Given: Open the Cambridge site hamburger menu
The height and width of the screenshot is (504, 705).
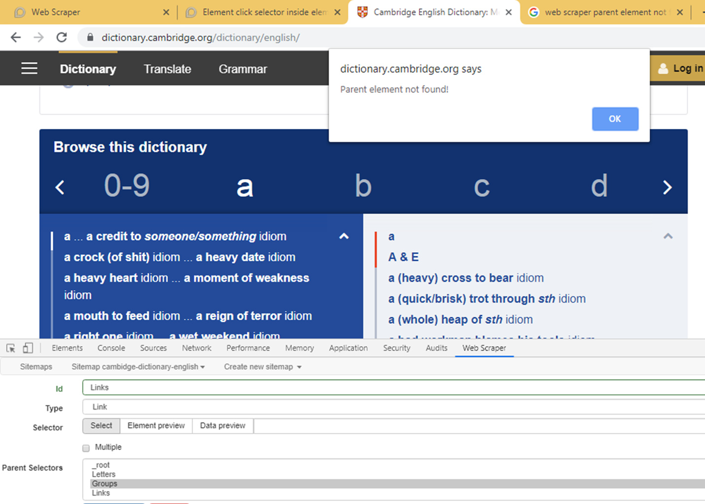Looking at the screenshot, I should click(29, 68).
